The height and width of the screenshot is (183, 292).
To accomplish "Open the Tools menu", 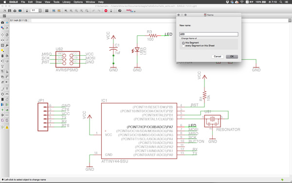I will (x=56, y=2).
